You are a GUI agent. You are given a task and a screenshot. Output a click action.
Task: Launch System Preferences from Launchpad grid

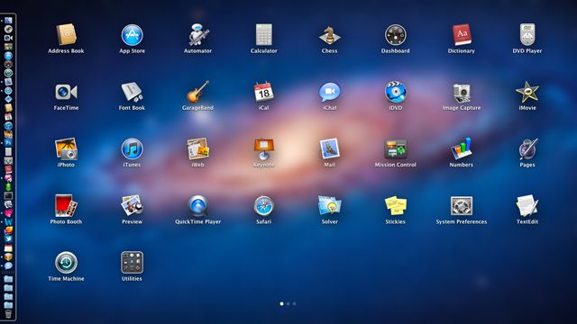462,206
